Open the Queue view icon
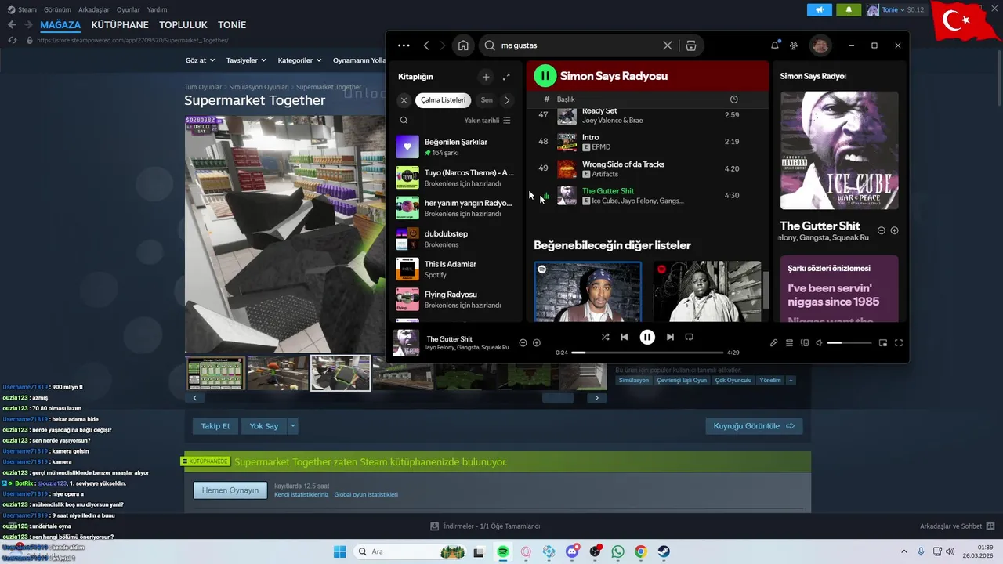 789,342
